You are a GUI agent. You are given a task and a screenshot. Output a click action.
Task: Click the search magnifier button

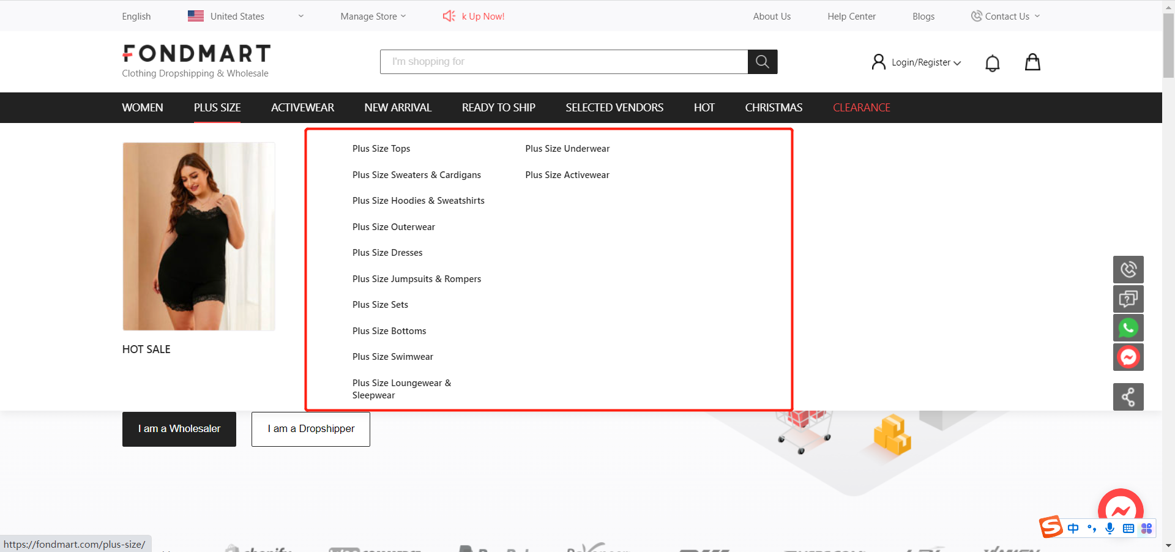pyautogui.click(x=762, y=62)
